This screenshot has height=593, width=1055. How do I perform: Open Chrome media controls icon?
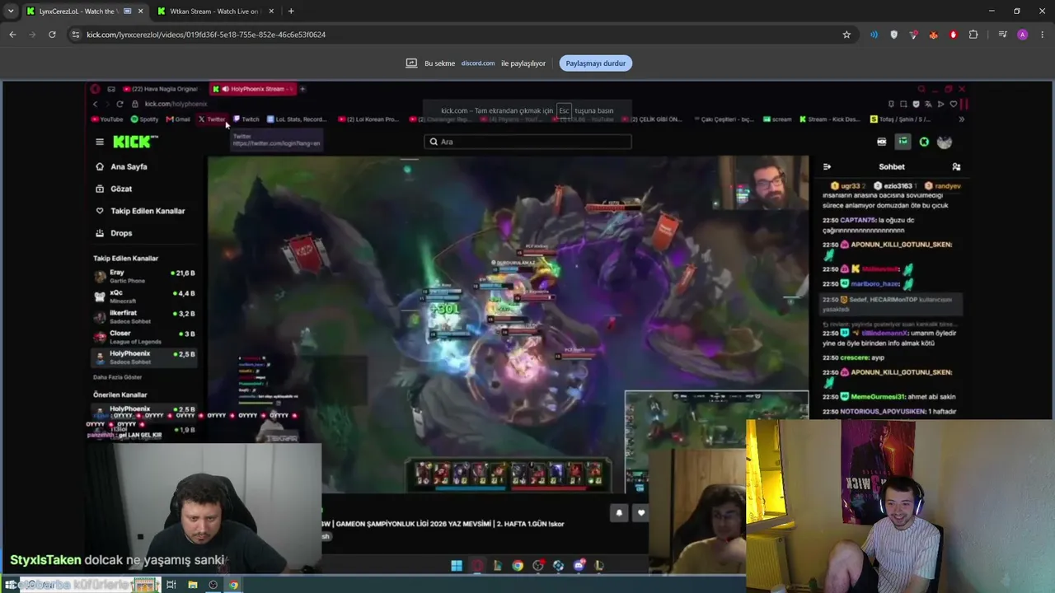(1002, 35)
